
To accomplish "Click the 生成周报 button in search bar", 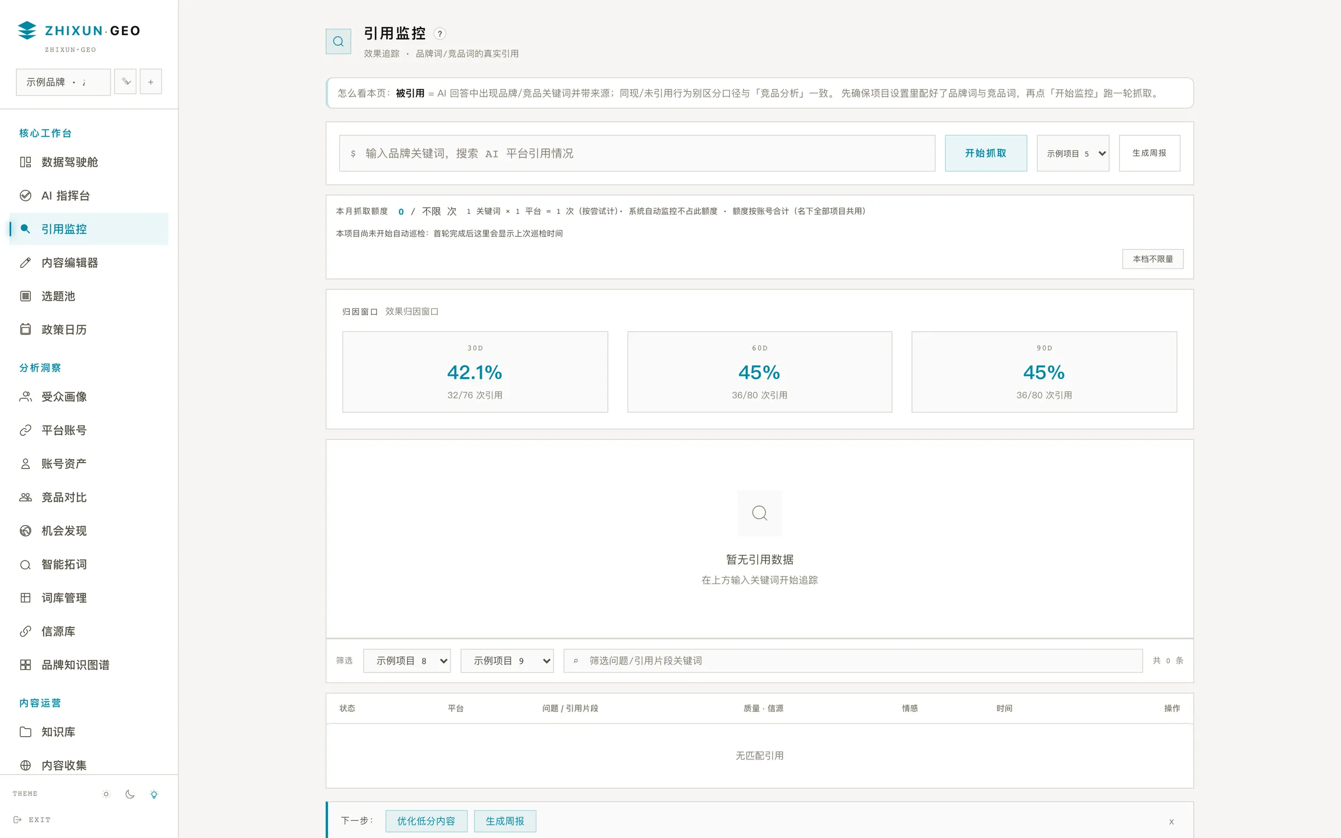I will point(1149,153).
